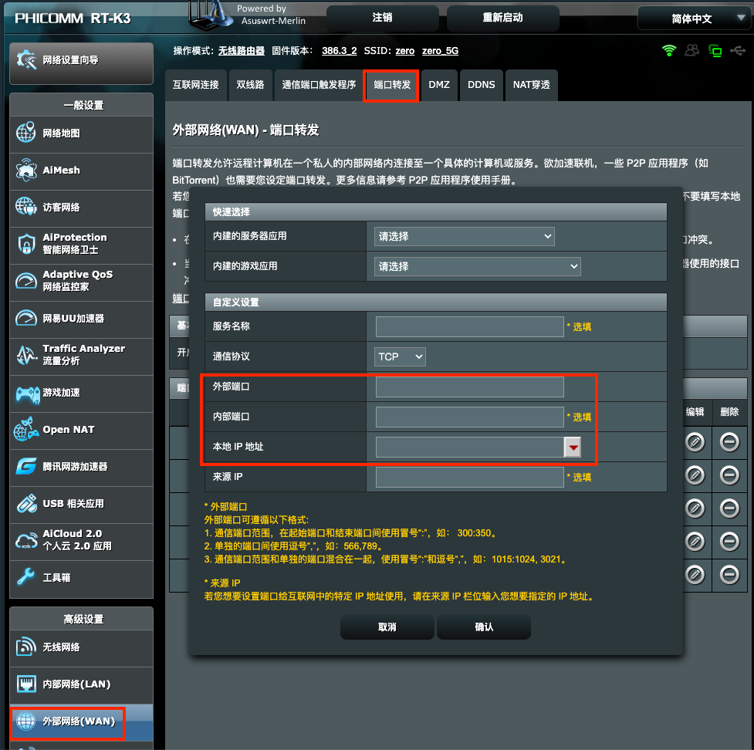This screenshot has width=754, height=750.
Task: Click the 取消 cancel button
Action: [387, 627]
